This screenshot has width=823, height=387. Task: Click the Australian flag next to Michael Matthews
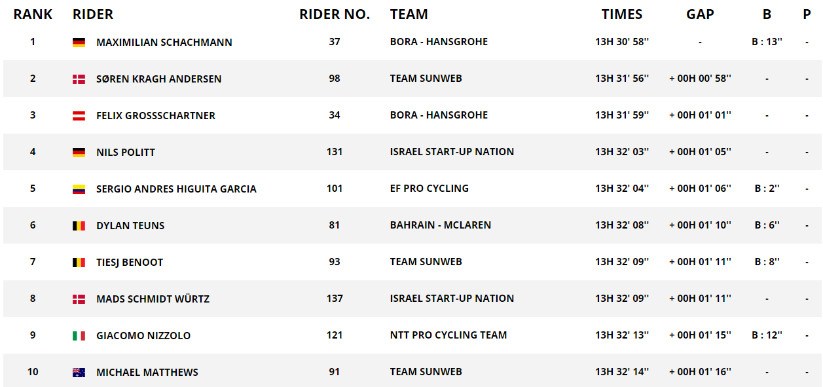79,373
